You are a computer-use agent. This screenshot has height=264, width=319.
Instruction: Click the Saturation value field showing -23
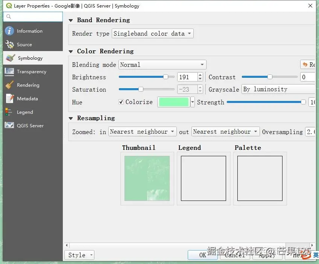tap(187, 89)
